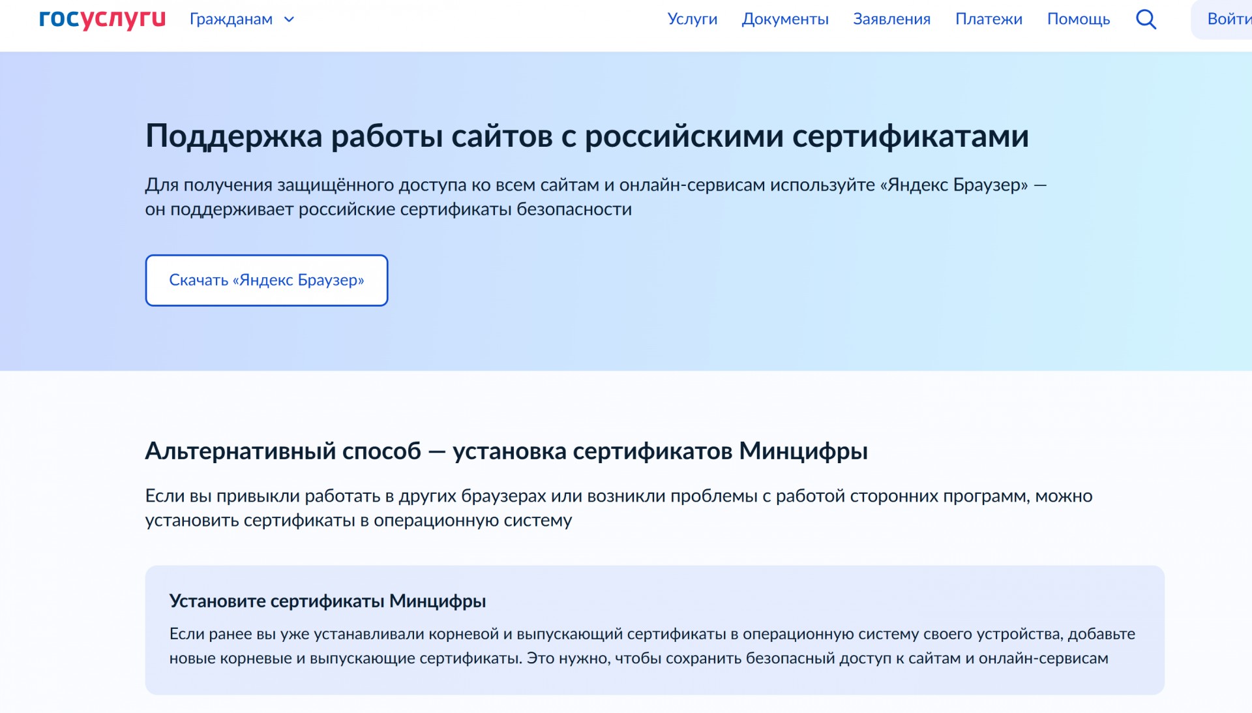Open the Госуслуги logo home link
Viewport: 1252px width, 713px height.
(x=102, y=19)
